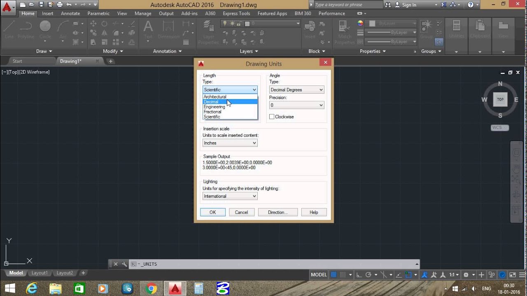Click the Help button in Drawing Units
The height and width of the screenshot is (296, 527).
314,212
